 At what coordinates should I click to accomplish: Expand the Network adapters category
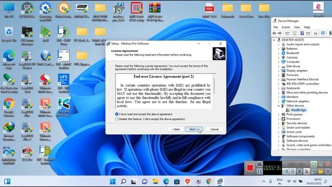click(279, 101)
